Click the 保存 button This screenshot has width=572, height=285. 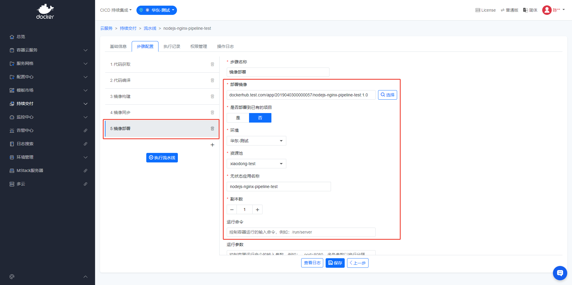click(335, 263)
